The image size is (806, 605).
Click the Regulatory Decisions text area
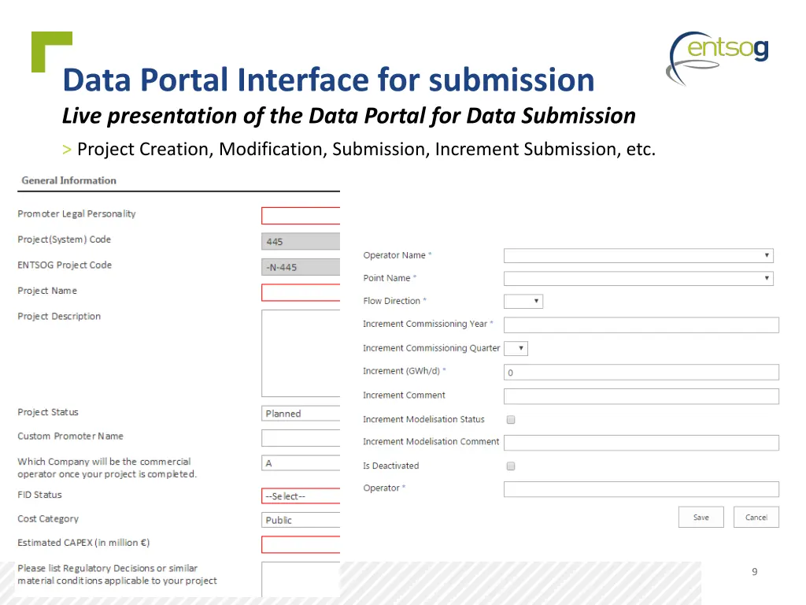pyautogui.click(x=301, y=579)
